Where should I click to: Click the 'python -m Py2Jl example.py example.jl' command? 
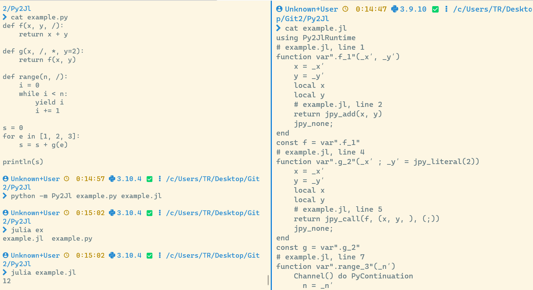(86, 196)
